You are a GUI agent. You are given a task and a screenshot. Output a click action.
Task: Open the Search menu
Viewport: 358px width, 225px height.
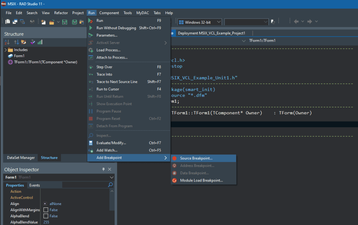point(32,13)
